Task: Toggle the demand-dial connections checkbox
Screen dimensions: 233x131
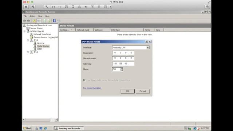Action: click(84, 80)
